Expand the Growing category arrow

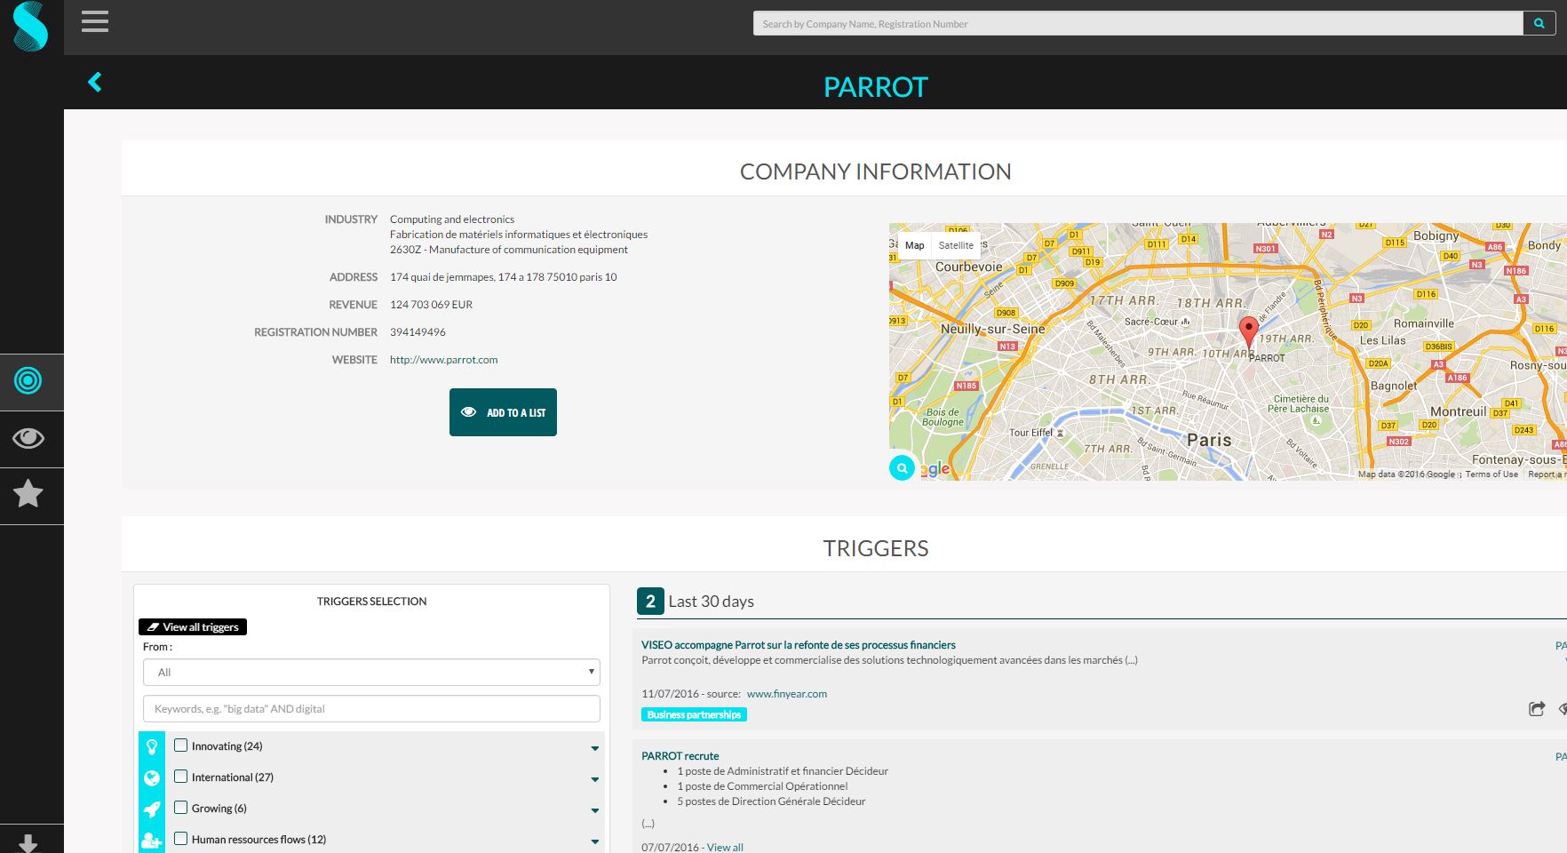(x=594, y=810)
